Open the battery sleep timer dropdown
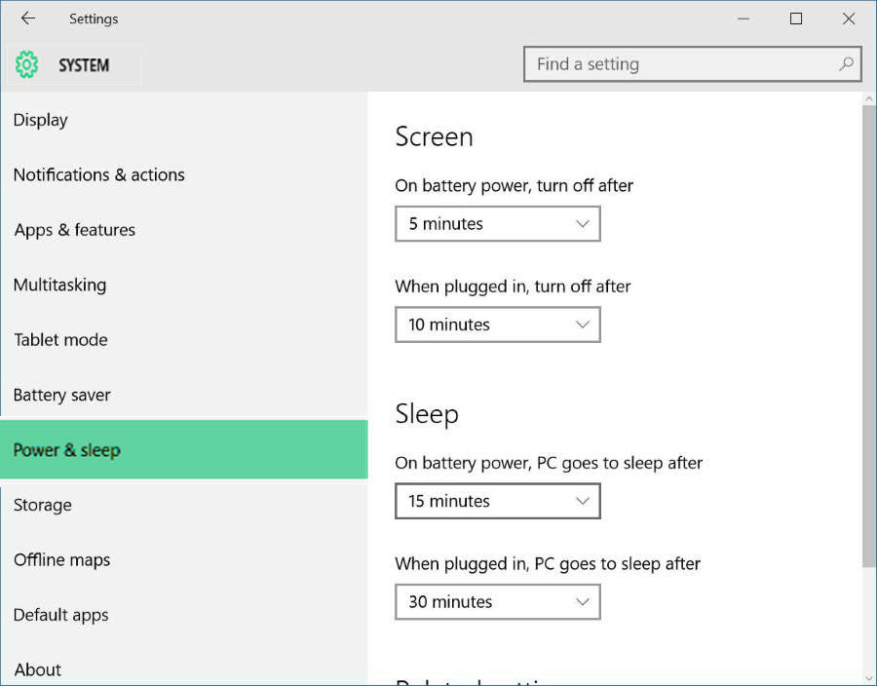This screenshot has height=686, width=877. point(497,500)
